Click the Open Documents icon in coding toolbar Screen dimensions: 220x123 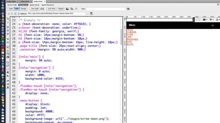point(8,19)
